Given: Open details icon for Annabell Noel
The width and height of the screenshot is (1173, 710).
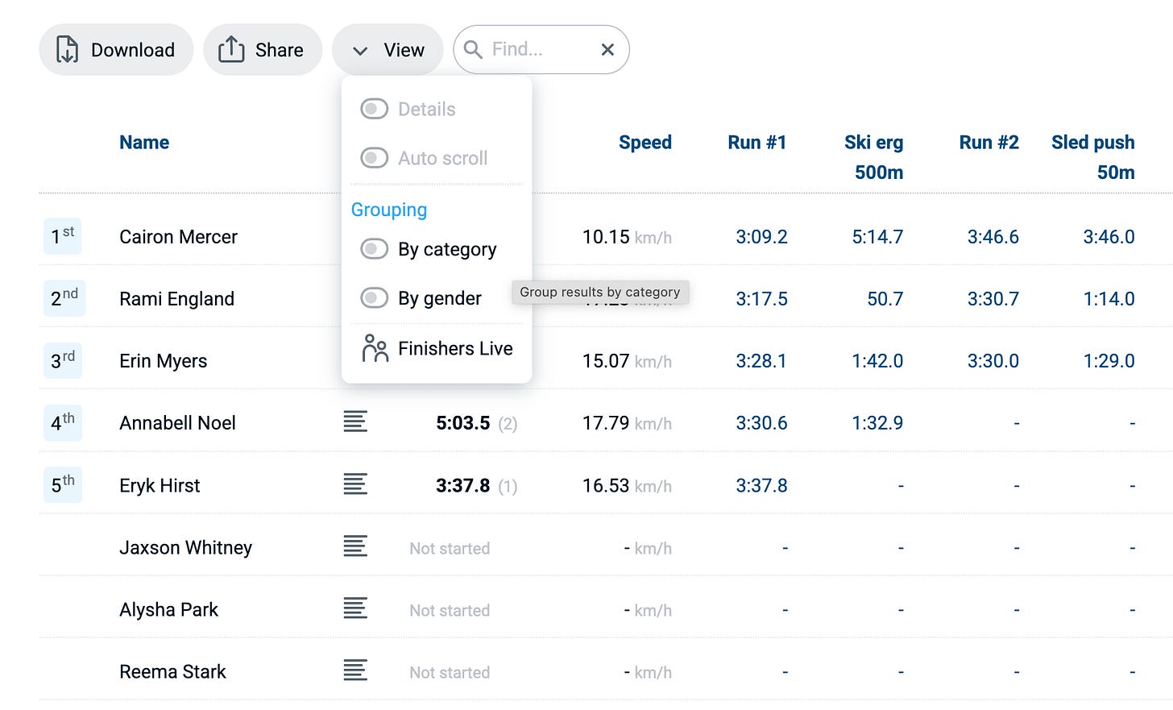Looking at the screenshot, I should (x=355, y=421).
